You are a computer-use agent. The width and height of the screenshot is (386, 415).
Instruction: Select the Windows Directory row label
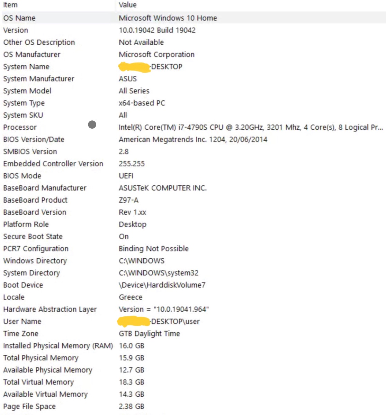[35, 261]
